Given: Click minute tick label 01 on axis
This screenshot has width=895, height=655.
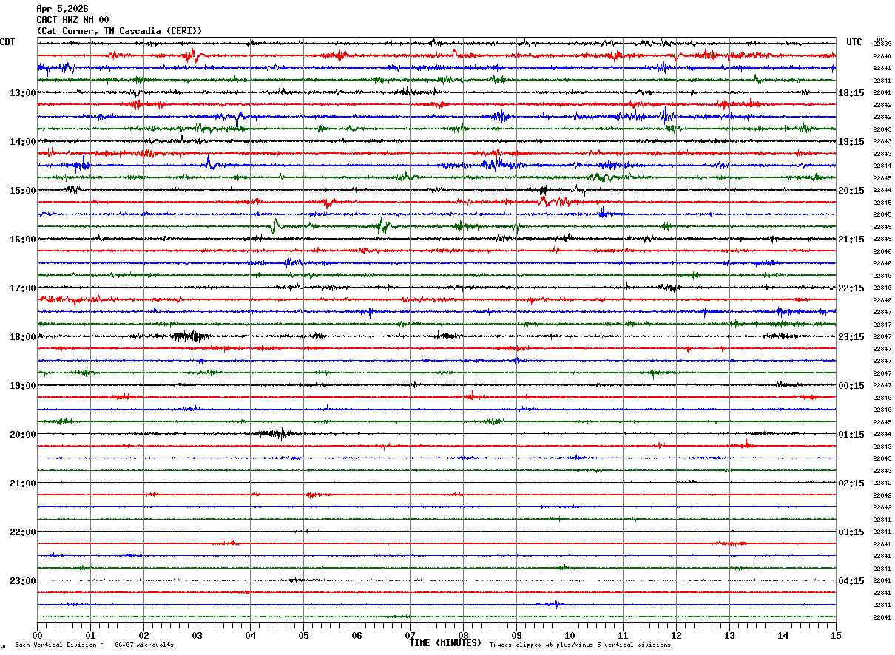Looking at the screenshot, I should coord(90,635).
